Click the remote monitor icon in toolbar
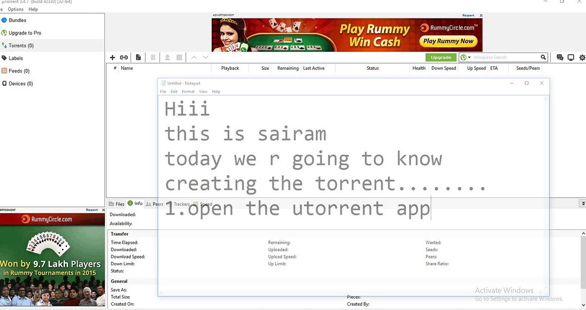The width and height of the screenshot is (586, 310). 571,57
